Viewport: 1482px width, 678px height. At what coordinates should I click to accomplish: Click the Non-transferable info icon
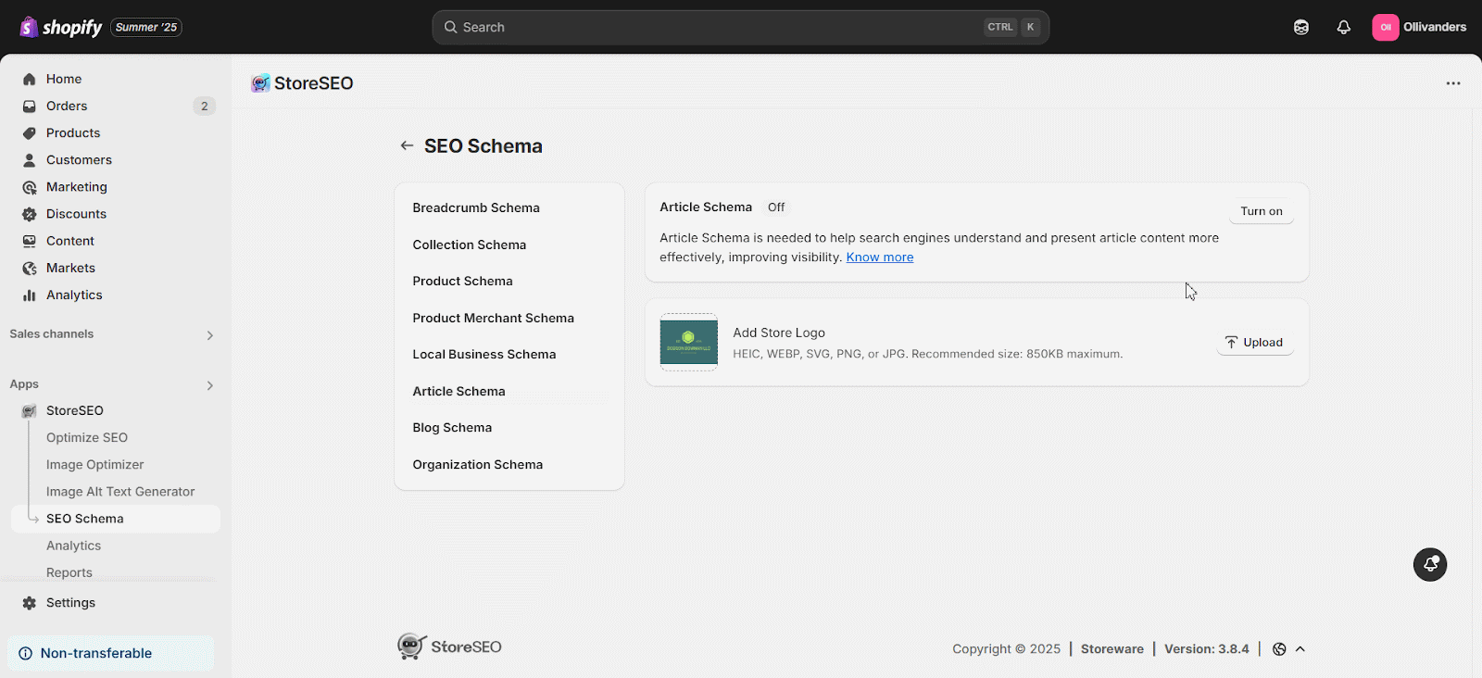click(x=25, y=653)
